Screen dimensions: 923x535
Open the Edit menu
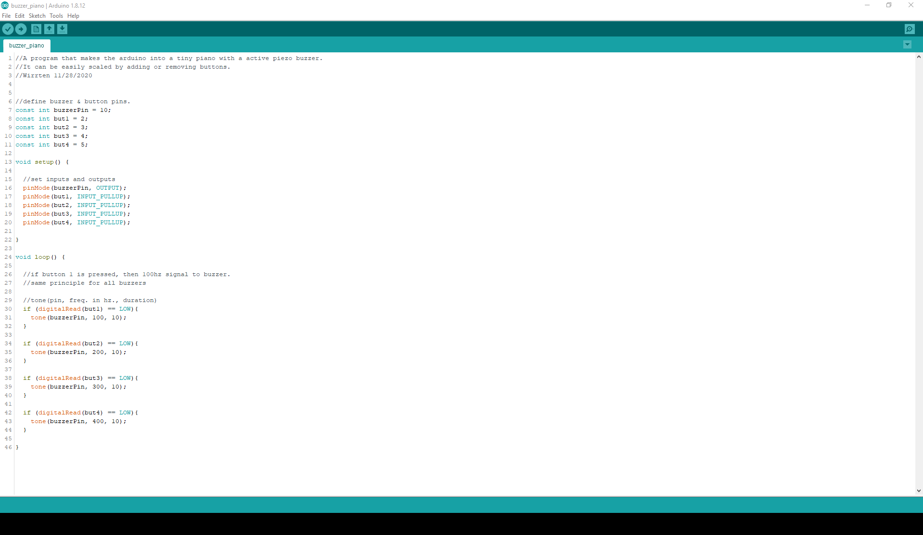point(20,16)
